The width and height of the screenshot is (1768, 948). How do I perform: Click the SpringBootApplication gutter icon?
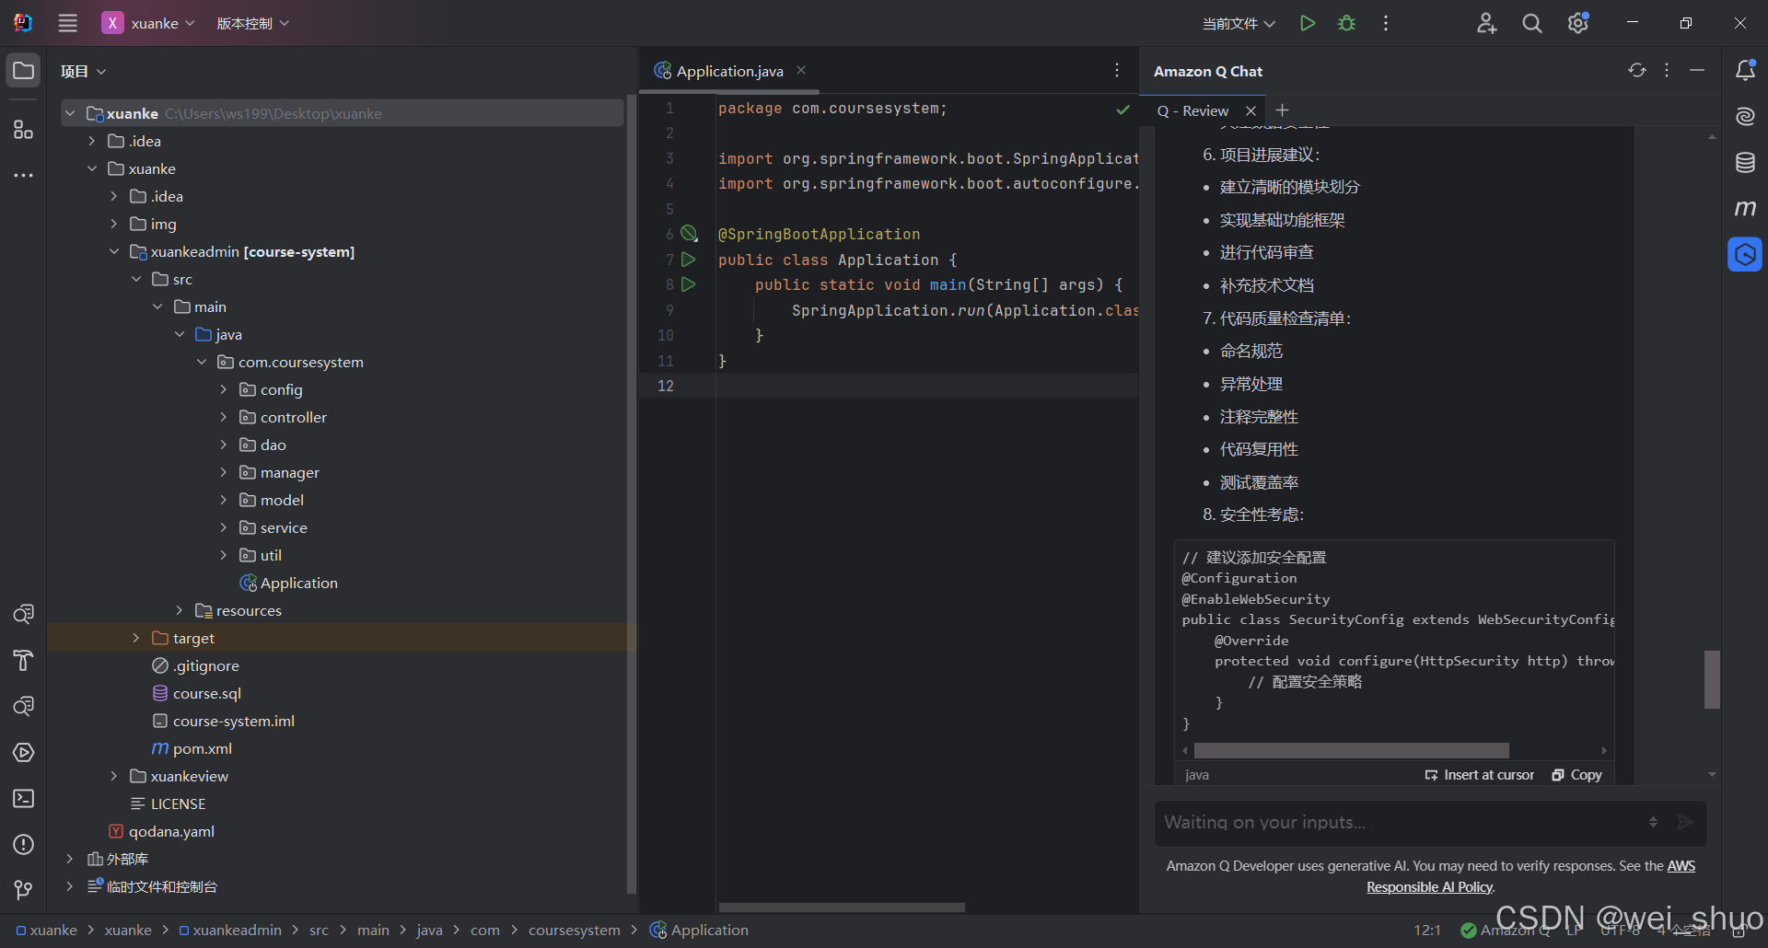pyautogui.click(x=689, y=234)
